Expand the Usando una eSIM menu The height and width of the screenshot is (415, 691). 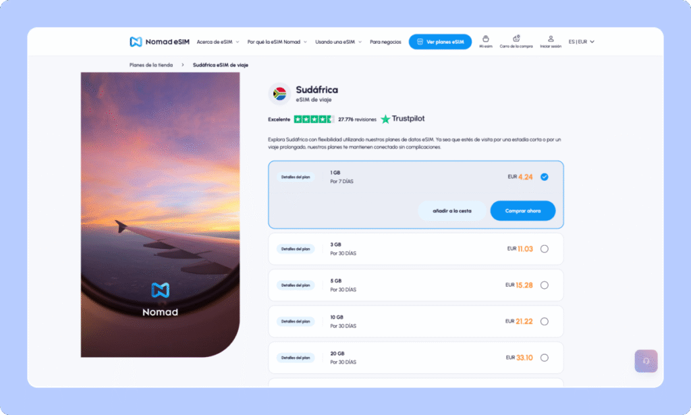click(x=337, y=42)
